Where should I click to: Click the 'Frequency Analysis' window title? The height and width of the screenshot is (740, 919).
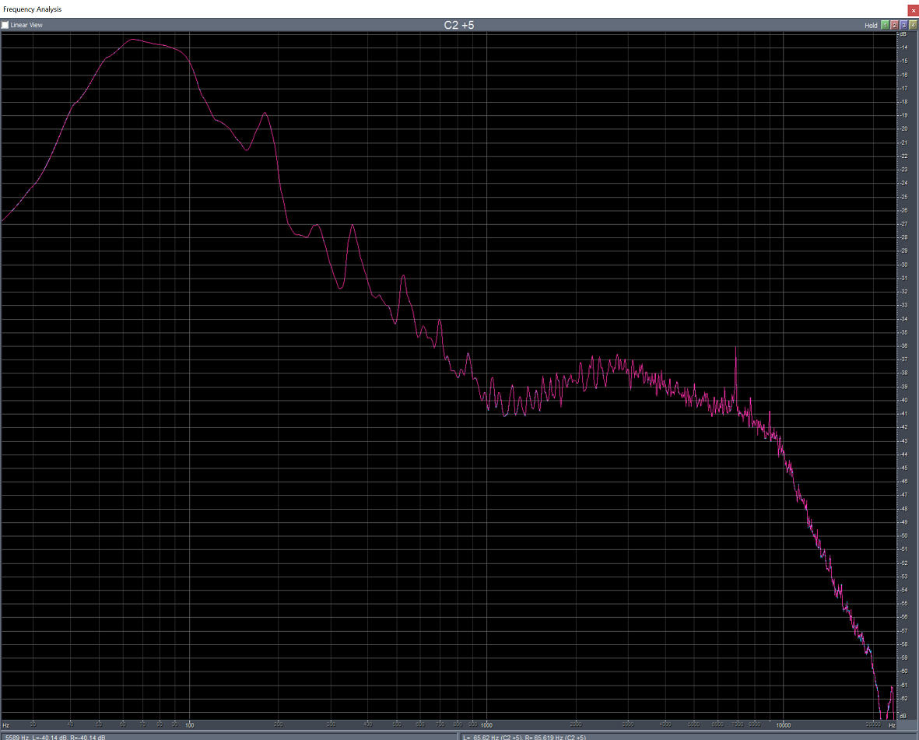coord(32,9)
